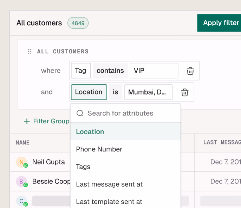Pick Last template sent at attribute

(x=109, y=202)
